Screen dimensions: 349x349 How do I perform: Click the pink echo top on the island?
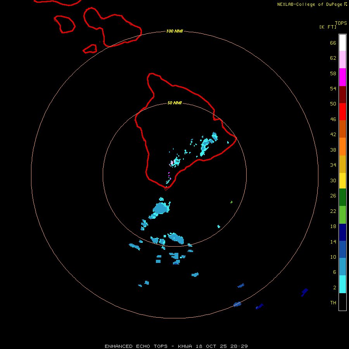click(x=172, y=163)
